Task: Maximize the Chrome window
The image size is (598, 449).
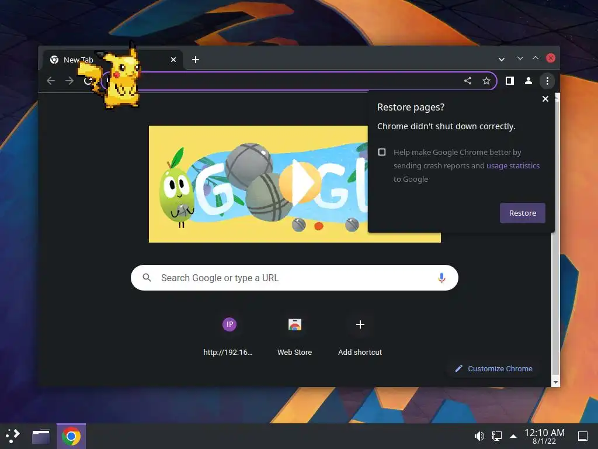Action: coord(536,58)
